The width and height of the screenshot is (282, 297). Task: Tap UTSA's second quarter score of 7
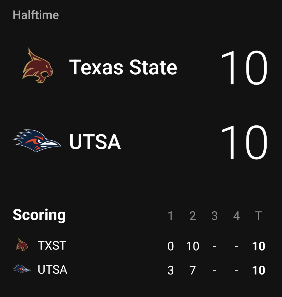(193, 270)
